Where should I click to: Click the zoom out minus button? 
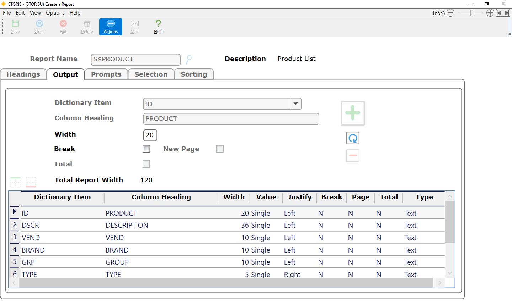(x=451, y=12)
